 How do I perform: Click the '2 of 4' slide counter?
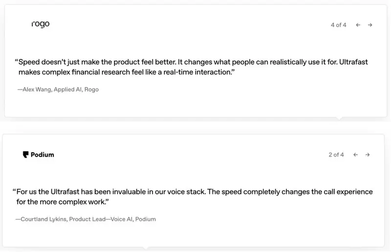[x=336, y=155]
